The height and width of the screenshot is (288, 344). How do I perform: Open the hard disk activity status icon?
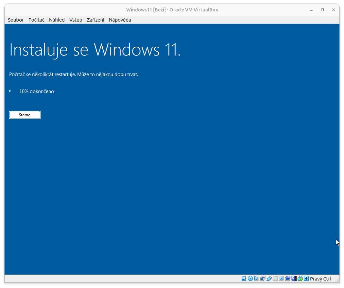[x=244, y=278]
